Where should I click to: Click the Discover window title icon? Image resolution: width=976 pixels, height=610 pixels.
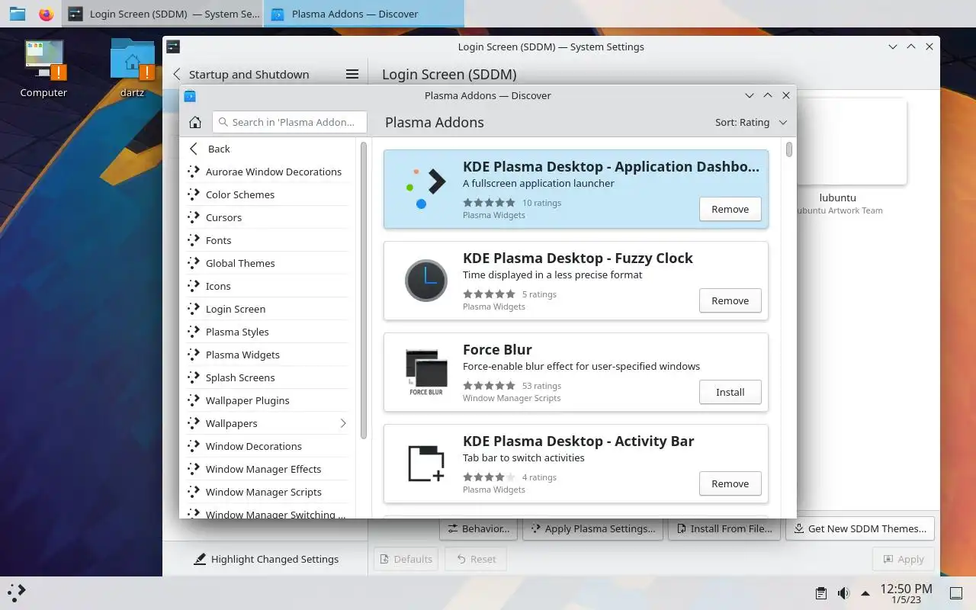pyautogui.click(x=191, y=95)
